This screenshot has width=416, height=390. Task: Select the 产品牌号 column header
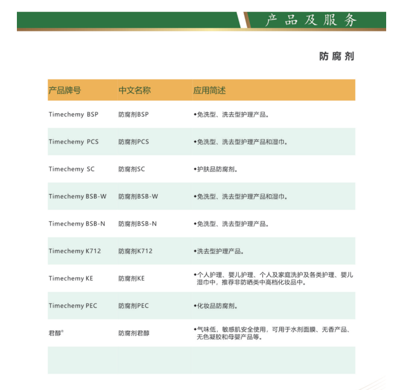[x=65, y=90]
